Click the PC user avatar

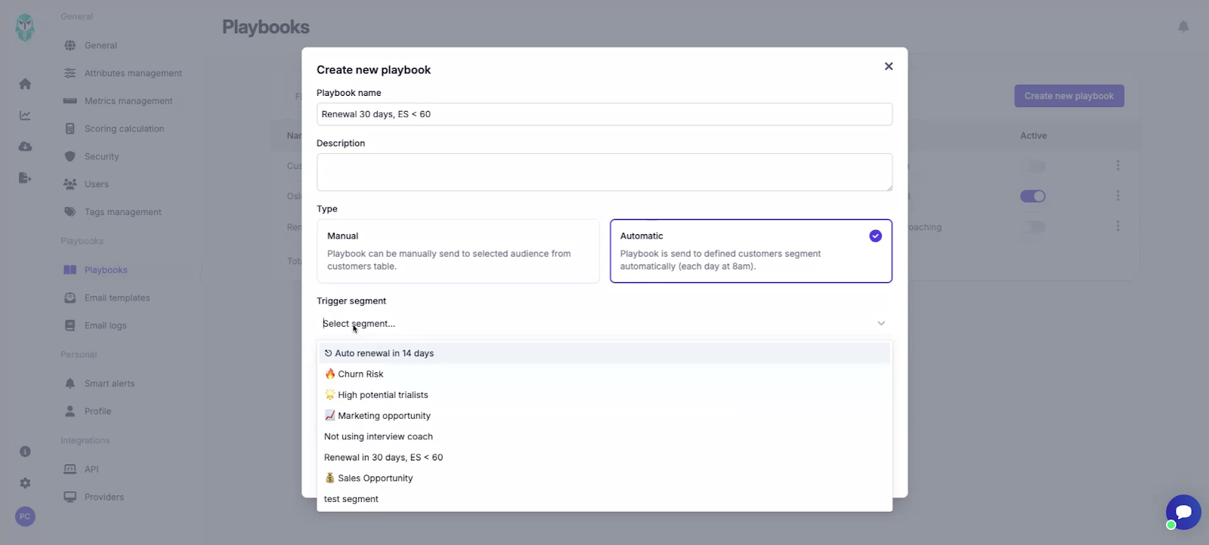[25, 516]
